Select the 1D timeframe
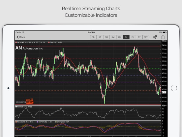This screenshot has width=182, height=137. (93, 37)
